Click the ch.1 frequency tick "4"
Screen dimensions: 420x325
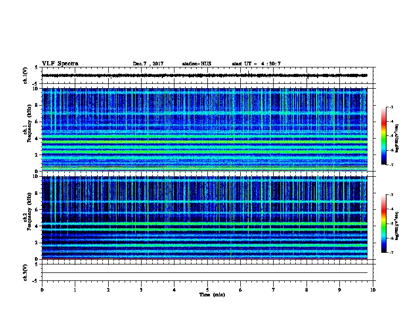[x=37, y=139]
